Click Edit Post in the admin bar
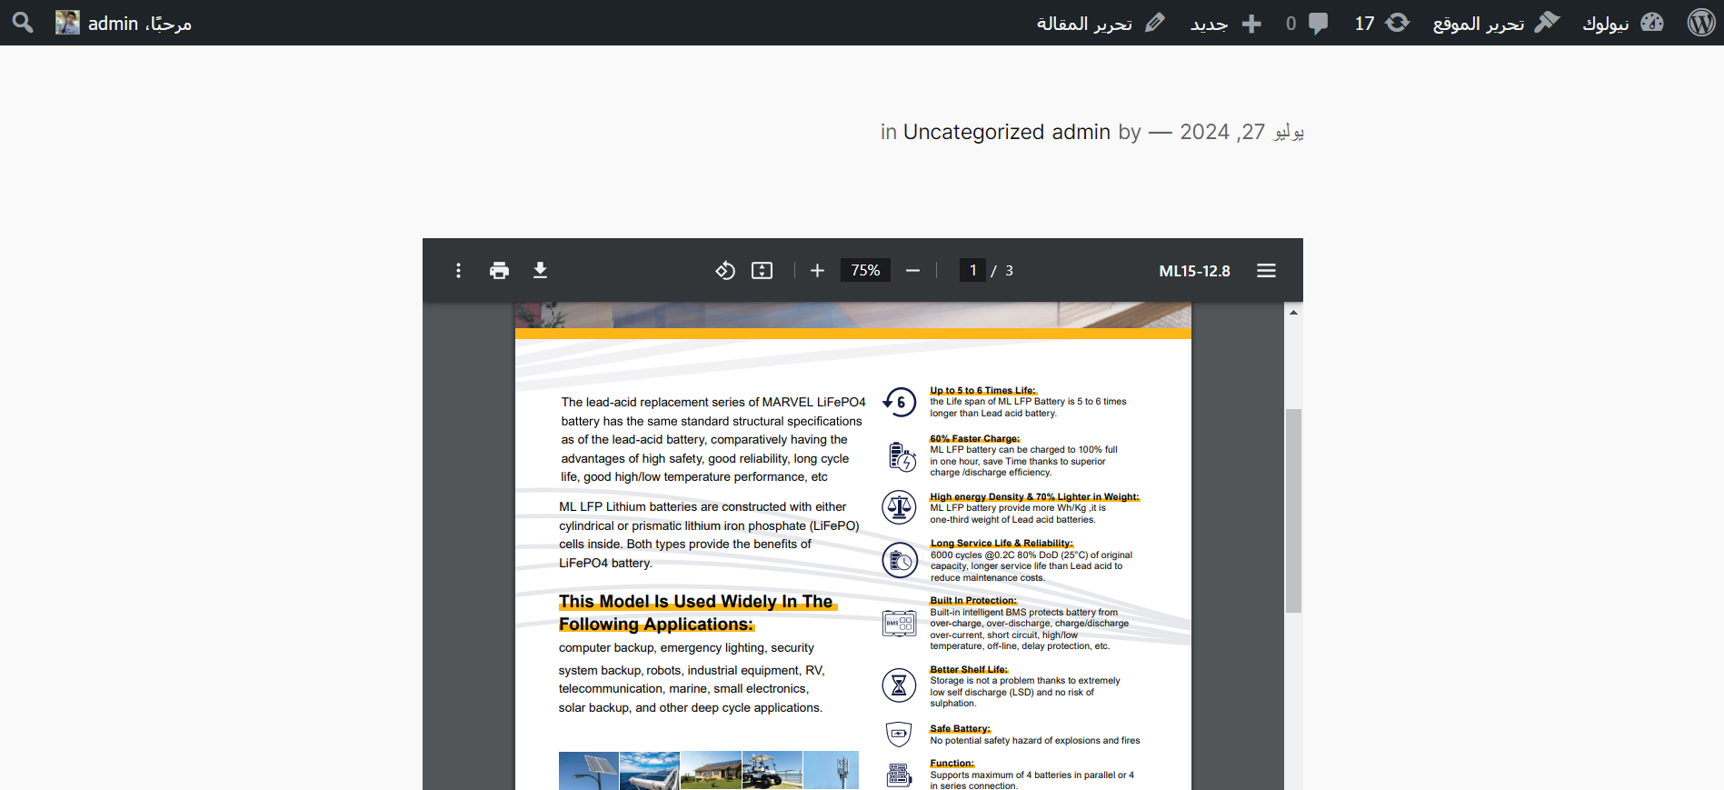Screen dimensions: 1724x790 tap(1101, 23)
